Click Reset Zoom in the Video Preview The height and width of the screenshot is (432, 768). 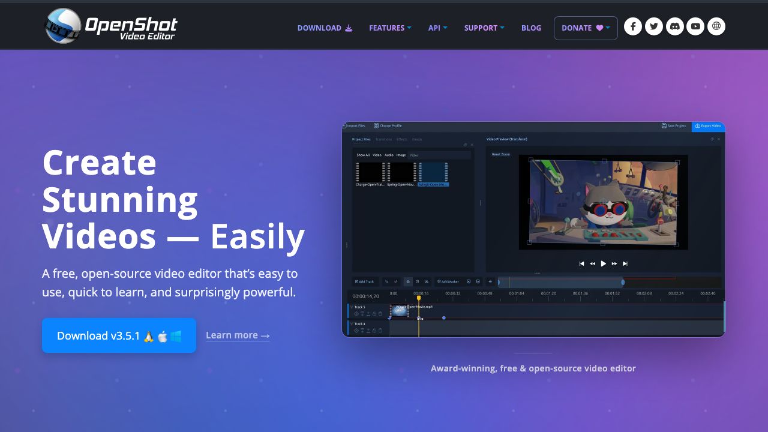pos(501,154)
